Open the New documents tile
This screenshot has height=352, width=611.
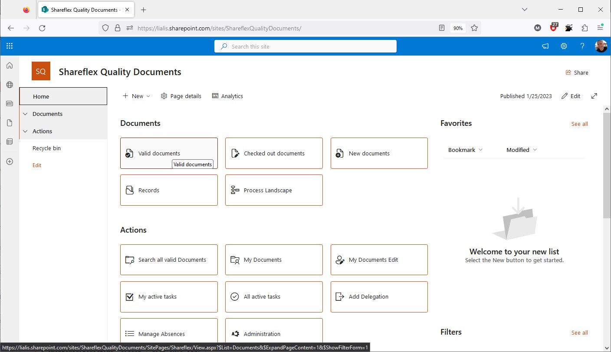point(379,153)
